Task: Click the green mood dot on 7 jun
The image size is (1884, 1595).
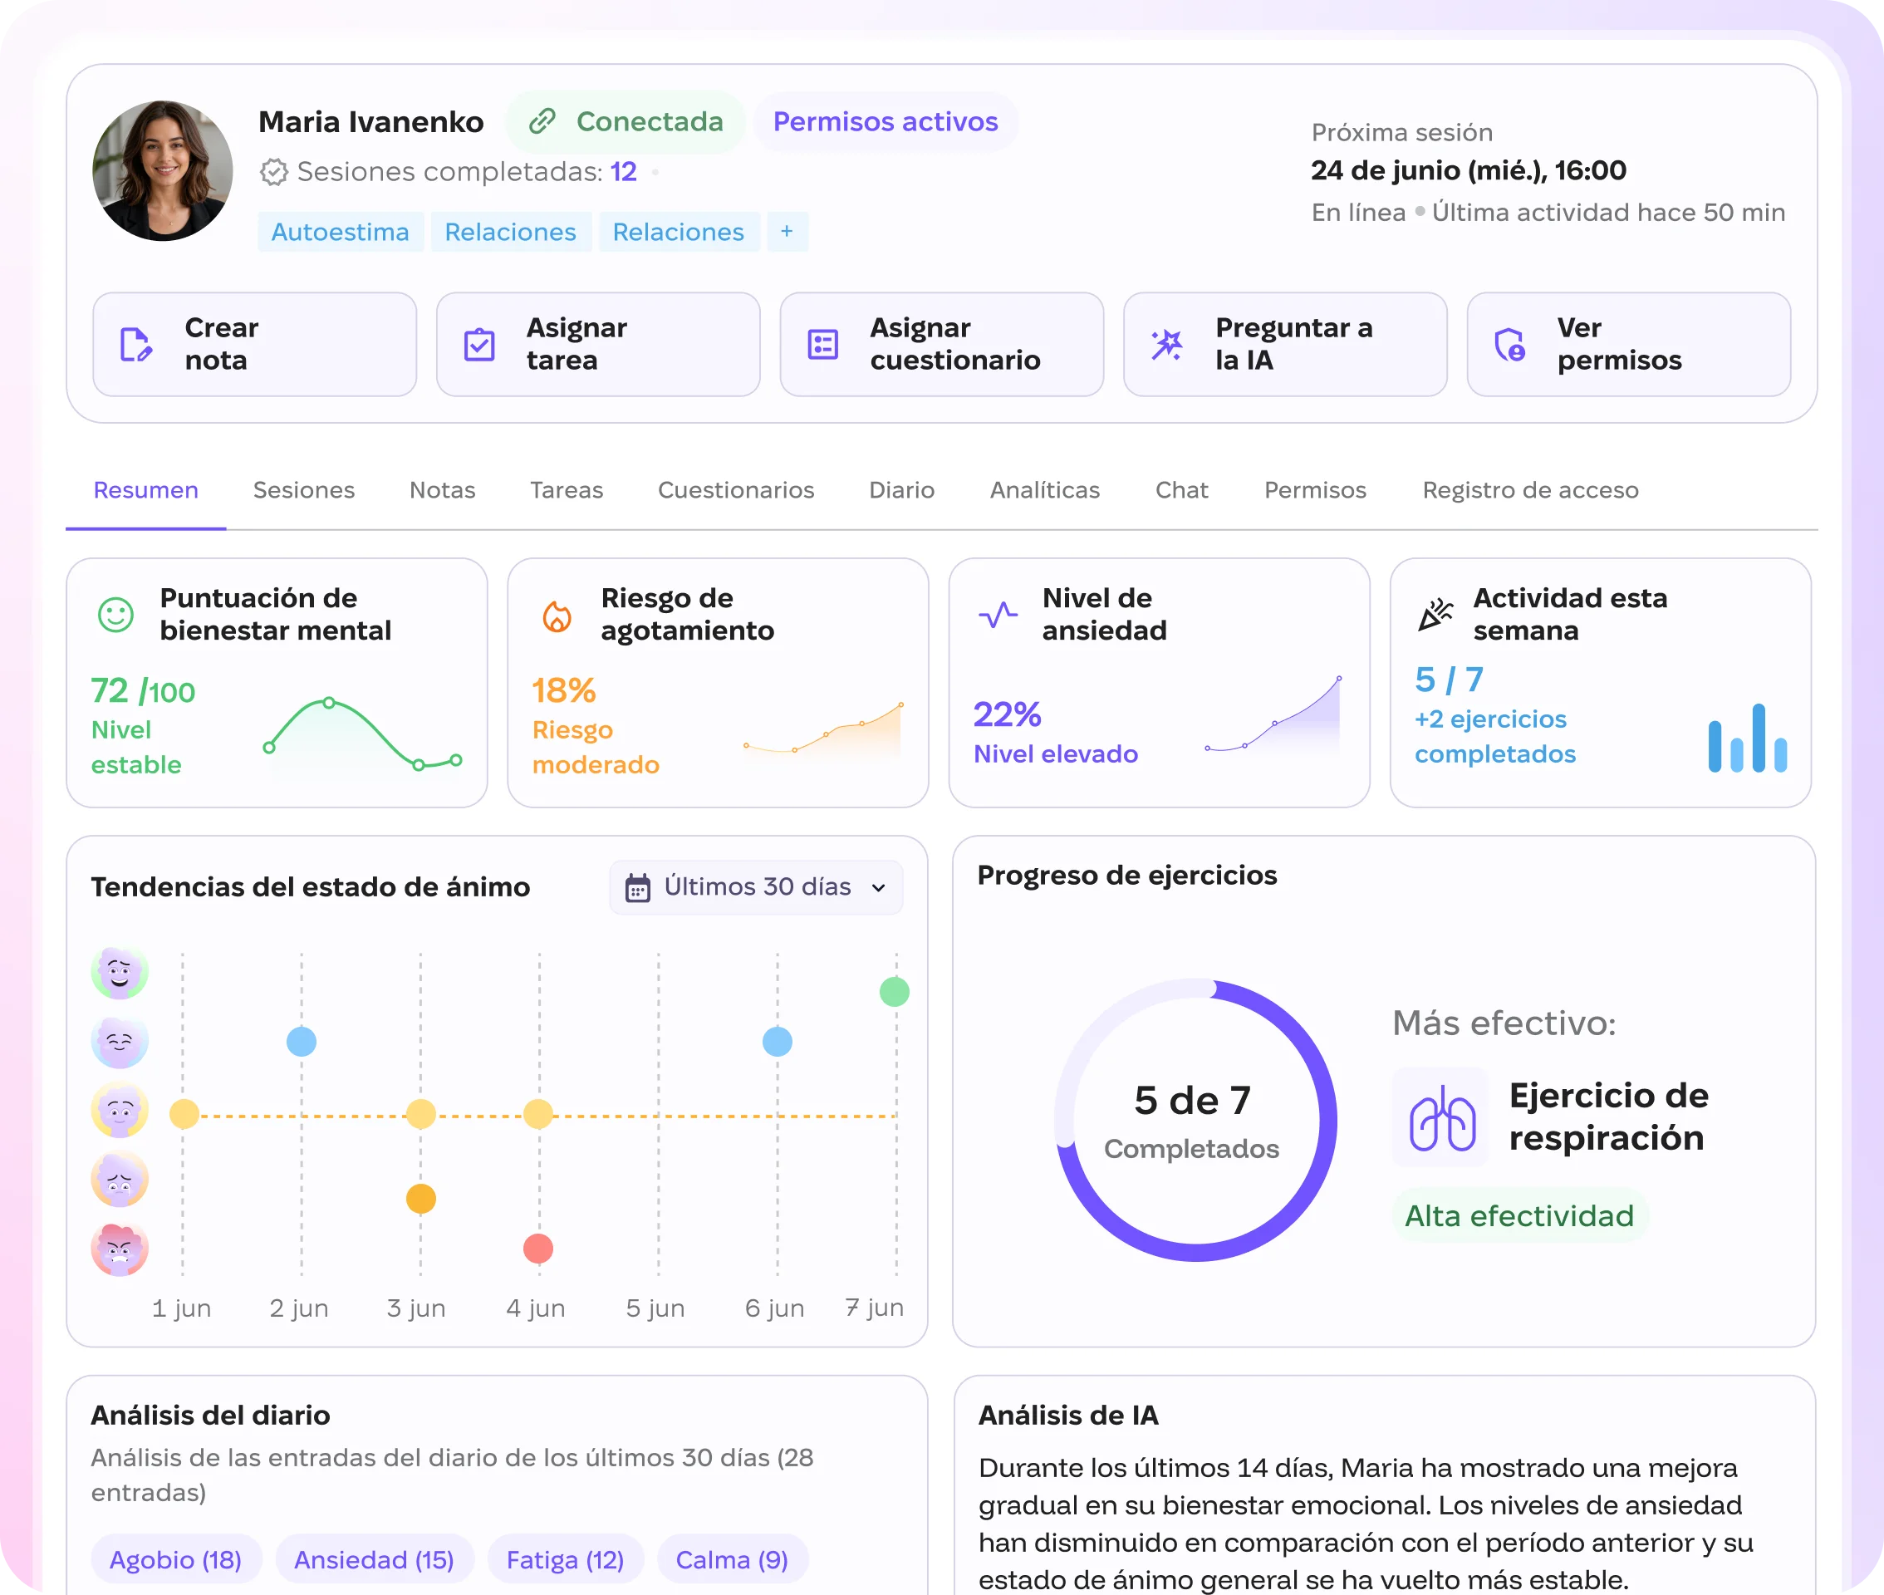Action: tap(894, 992)
